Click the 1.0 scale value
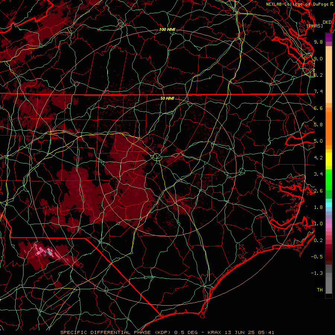 (x=318, y=224)
